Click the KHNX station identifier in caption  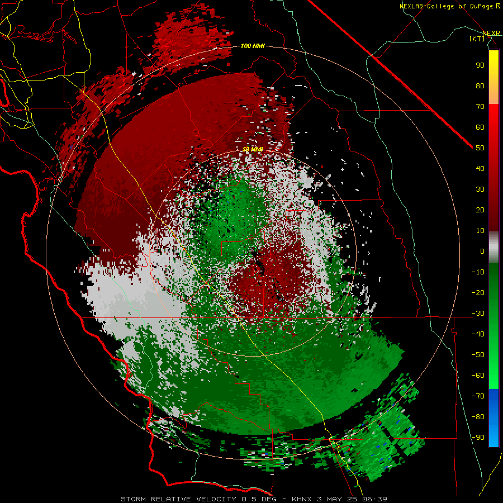point(302,499)
